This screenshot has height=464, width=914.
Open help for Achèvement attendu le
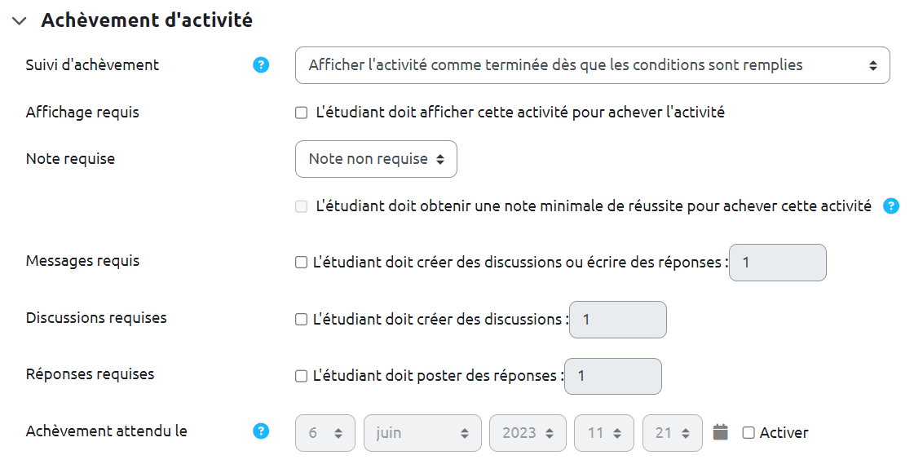261,431
